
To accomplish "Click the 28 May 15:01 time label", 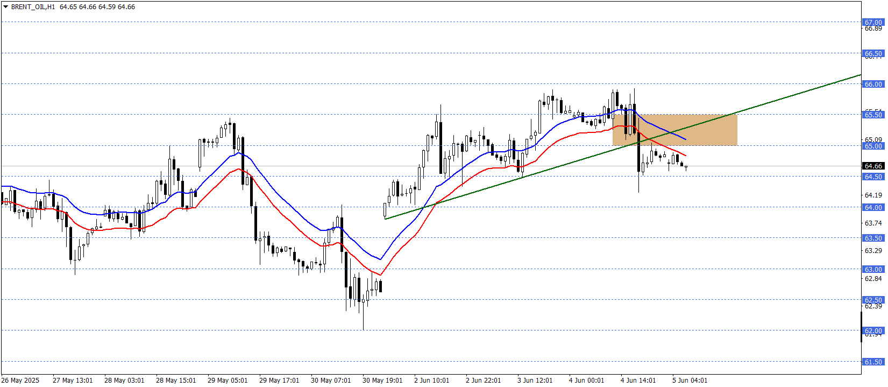I will (176, 381).
